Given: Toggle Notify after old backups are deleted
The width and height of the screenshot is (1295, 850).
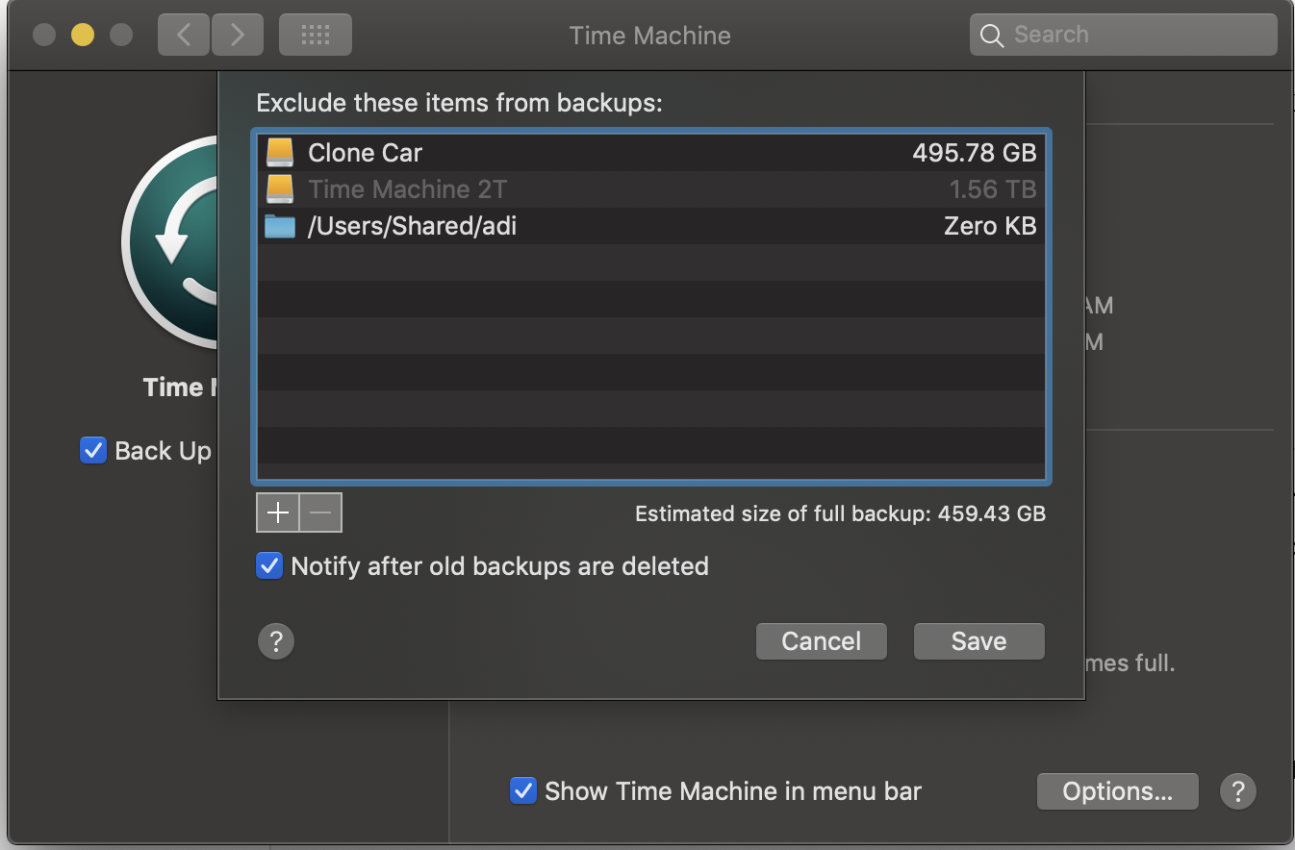Looking at the screenshot, I should tap(269, 565).
